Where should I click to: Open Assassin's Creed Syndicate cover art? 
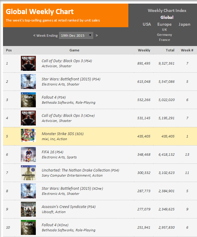(x=28, y=209)
